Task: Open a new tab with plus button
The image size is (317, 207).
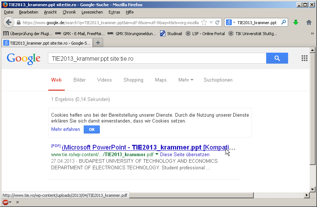Action: [x=98, y=43]
